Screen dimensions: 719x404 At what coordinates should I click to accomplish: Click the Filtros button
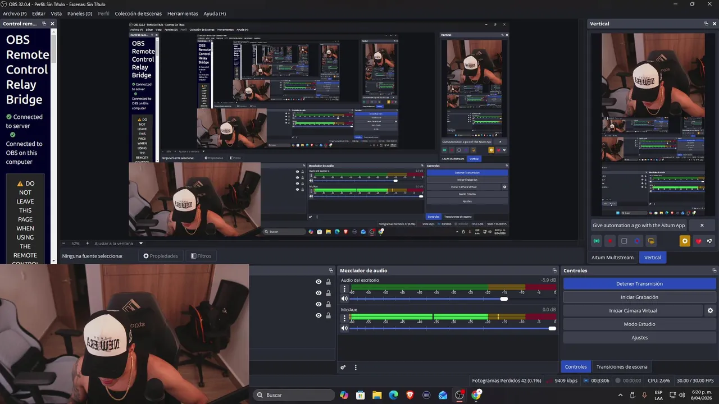click(x=201, y=256)
